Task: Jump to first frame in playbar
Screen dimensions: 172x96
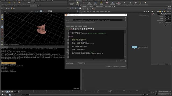Action: tap(2, 92)
